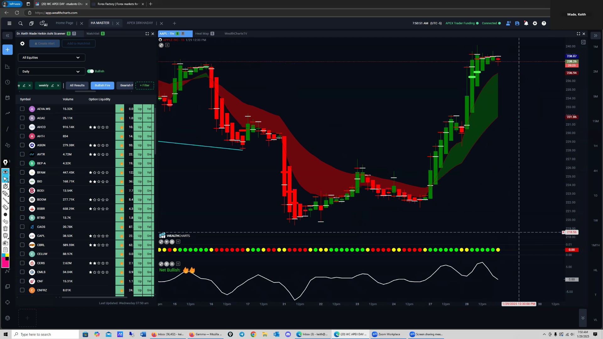The width and height of the screenshot is (603, 339).
Task: Check the AHCO row checkbox
Action: [x=22, y=127]
